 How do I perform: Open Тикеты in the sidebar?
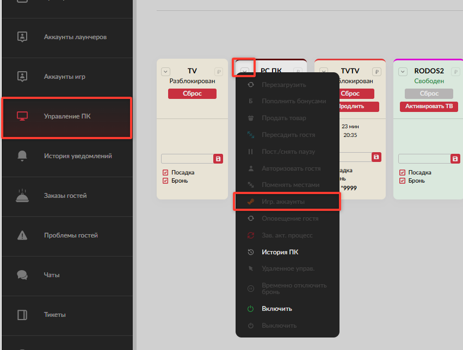pos(67,315)
